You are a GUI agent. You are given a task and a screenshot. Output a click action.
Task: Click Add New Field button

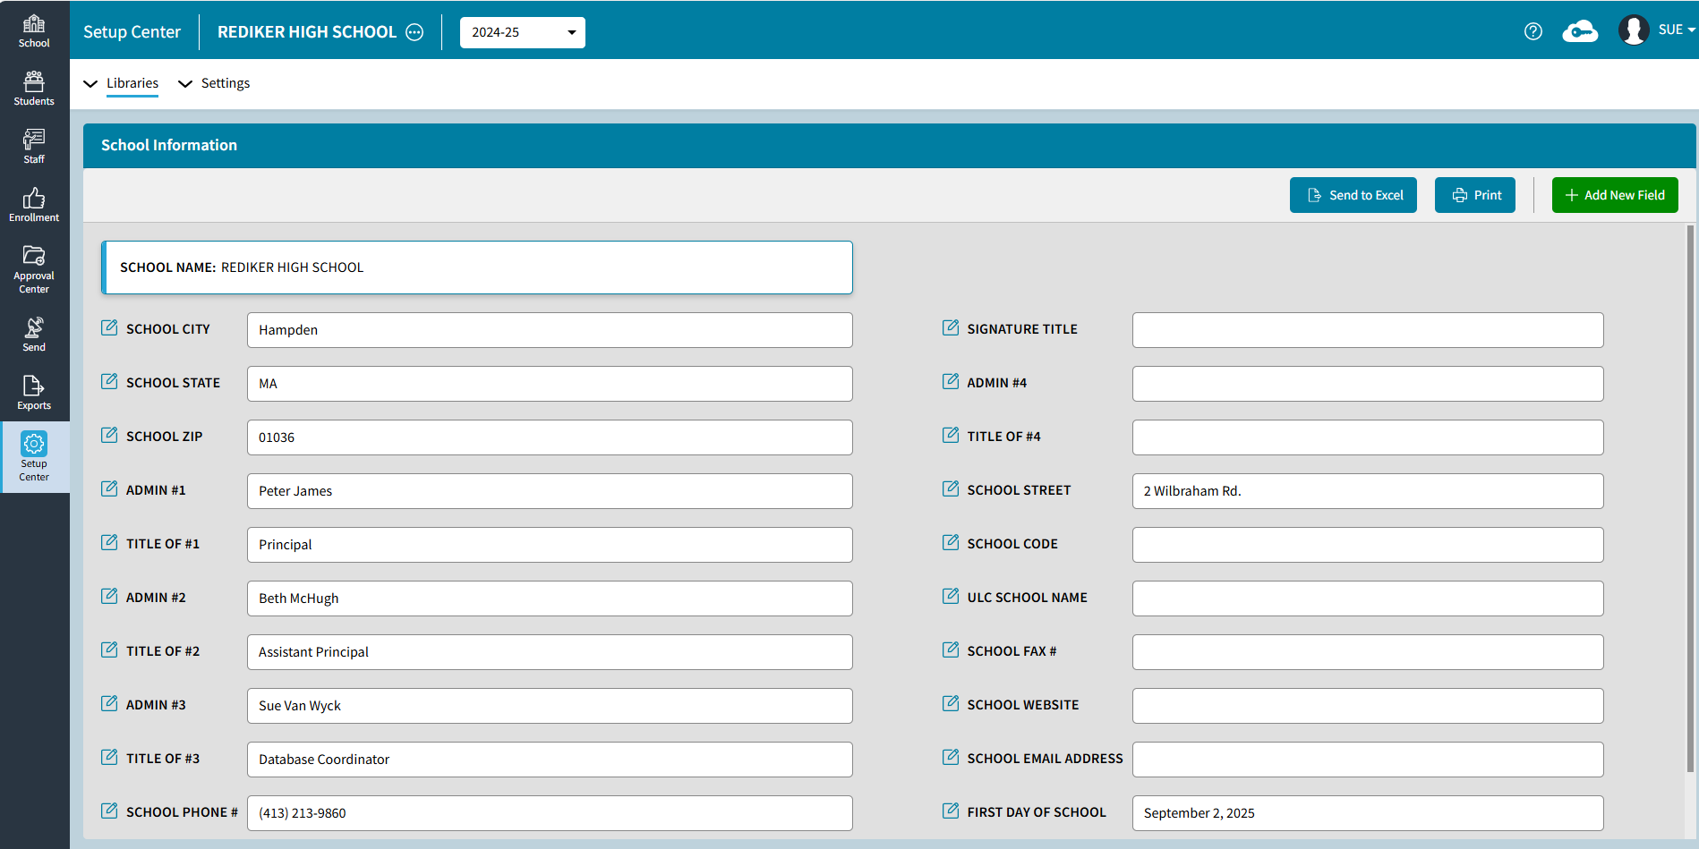pyautogui.click(x=1615, y=195)
